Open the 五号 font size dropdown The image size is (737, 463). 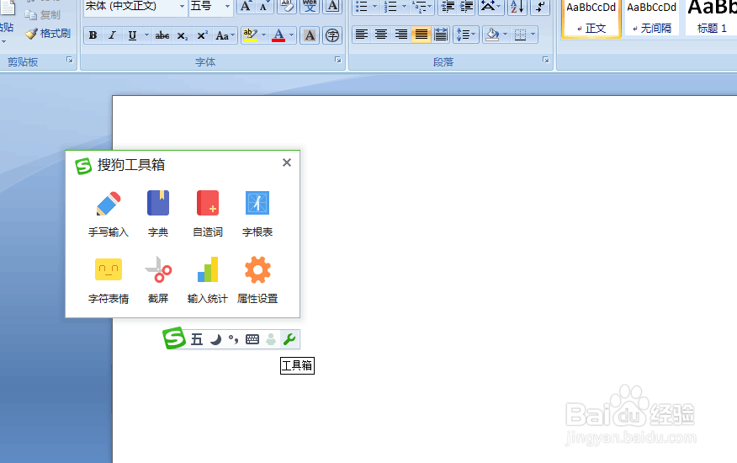227,7
